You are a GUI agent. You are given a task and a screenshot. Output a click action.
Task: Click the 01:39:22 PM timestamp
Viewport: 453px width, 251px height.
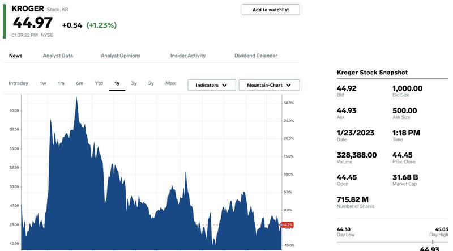click(24, 35)
